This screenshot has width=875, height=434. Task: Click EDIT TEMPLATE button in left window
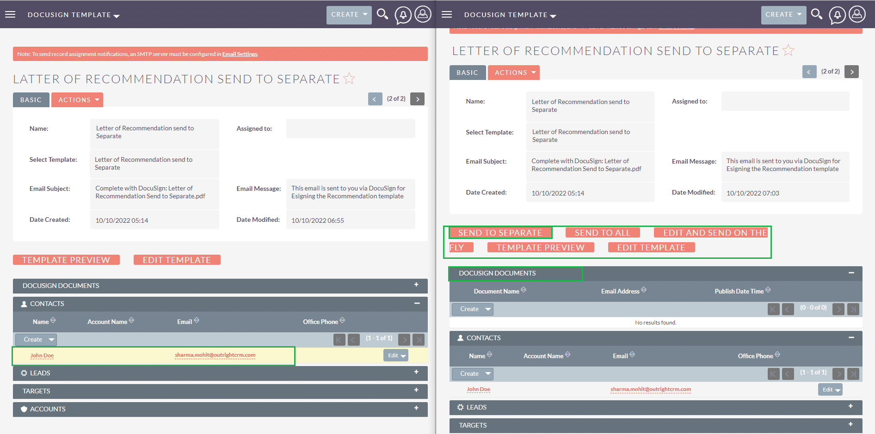tap(177, 260)
